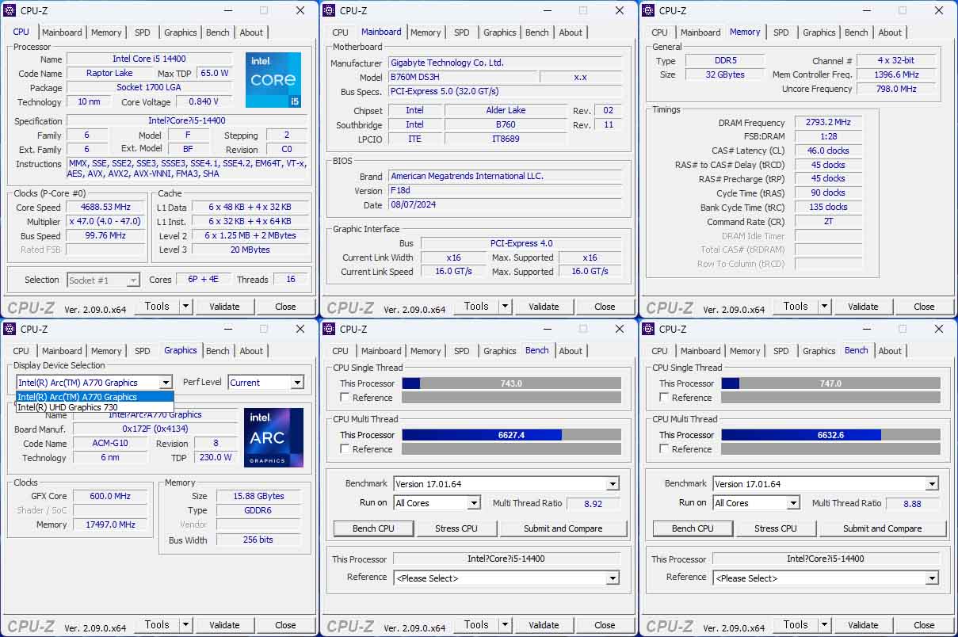This screenshot has height=637, width=958.
Task: Click Bench CPU in the 743.0 bench window
Action: [373, 528]
